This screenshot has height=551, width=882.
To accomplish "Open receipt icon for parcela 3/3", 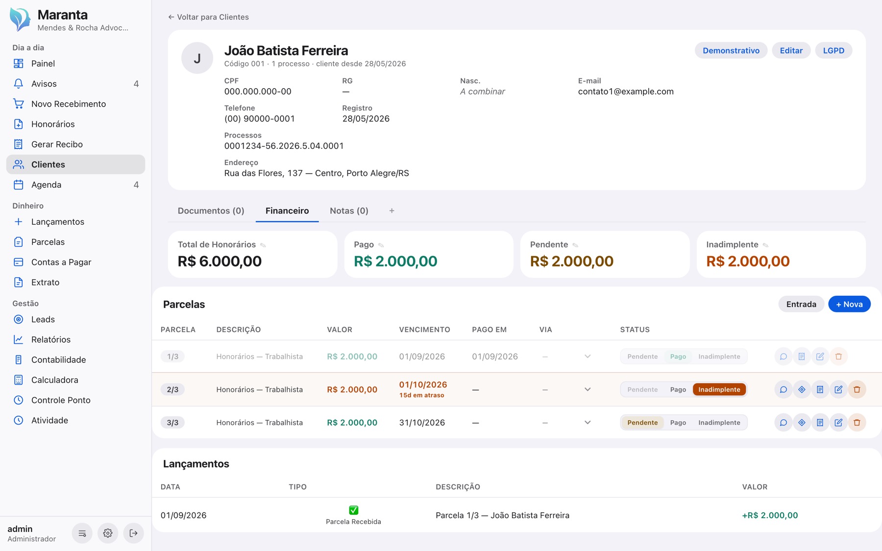I will (820, 422).
